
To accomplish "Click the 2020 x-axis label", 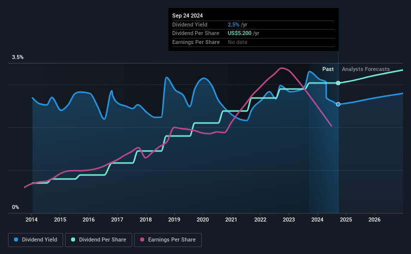I will (x=203, y=219).
